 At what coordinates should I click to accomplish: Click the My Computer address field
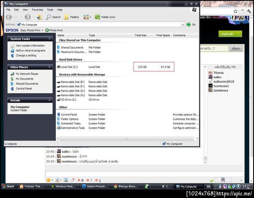(x=99, y=24)
